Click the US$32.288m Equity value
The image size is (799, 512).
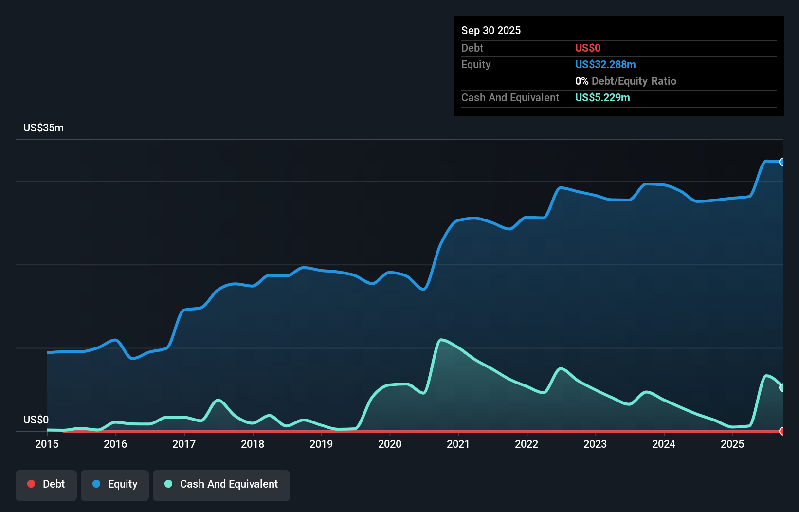point(605,64)
